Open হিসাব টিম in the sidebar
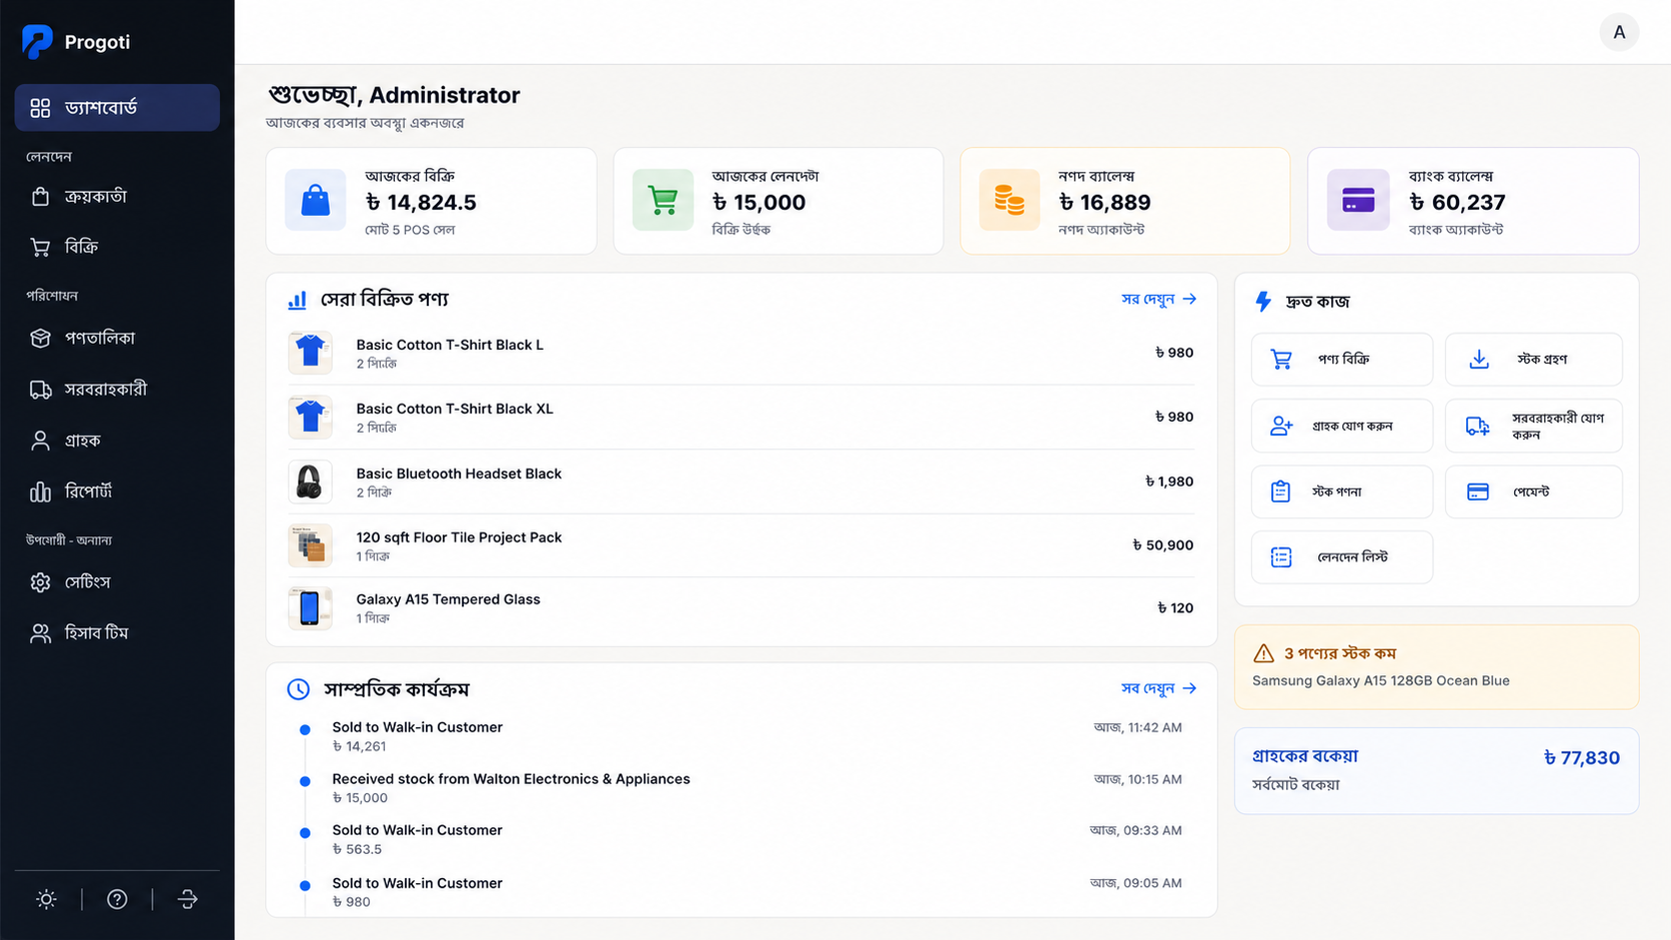The height and width of the screenshot is (940, 1671). 117,632
